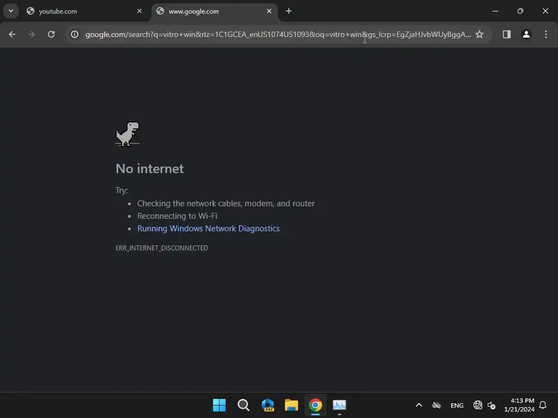Open the Chrome profile menu

[x=526, y=34]
